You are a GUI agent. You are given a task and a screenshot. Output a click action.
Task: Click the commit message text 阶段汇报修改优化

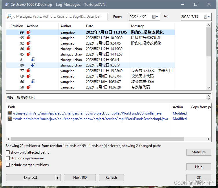[x=21, y=97]
